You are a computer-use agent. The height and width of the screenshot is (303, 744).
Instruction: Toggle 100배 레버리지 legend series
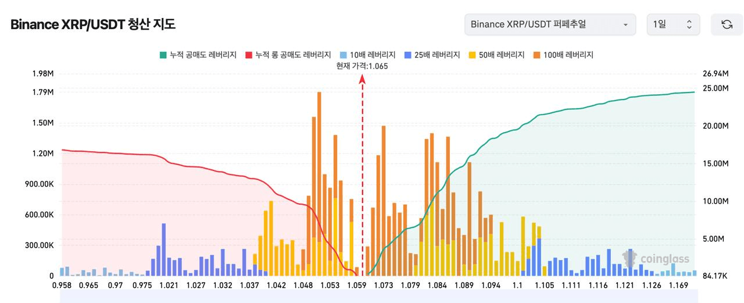coord(563,55)
